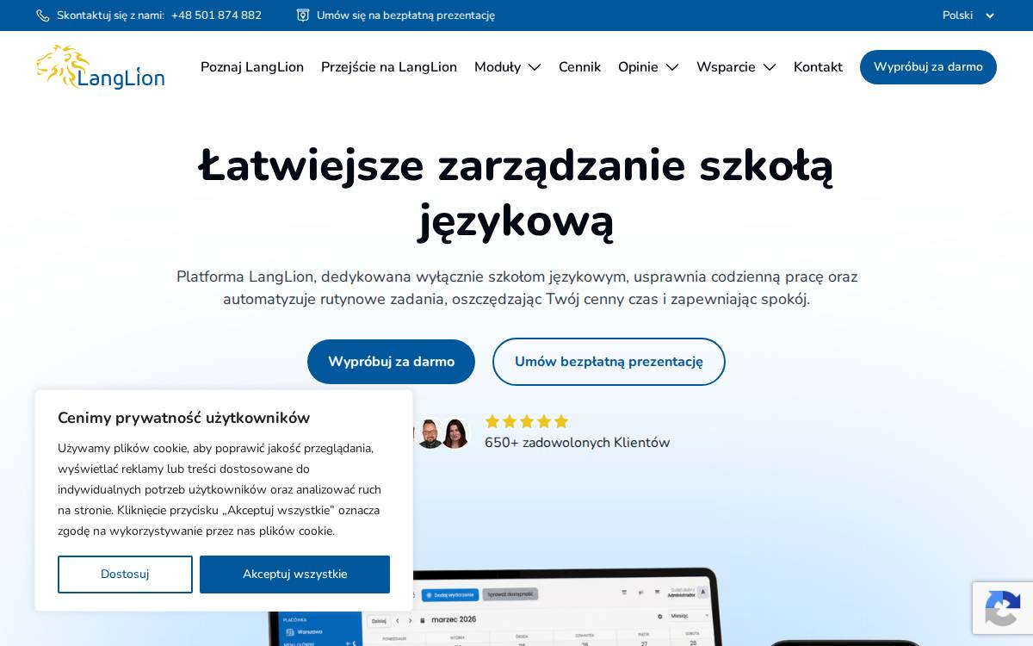
Task: Click the reCAPTCHA badge
Action: pos(1003,608)
